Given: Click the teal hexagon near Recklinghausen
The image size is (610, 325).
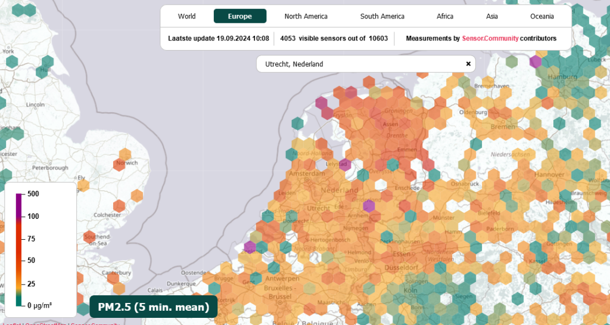Looking at the screenshot, I should 386,236.
